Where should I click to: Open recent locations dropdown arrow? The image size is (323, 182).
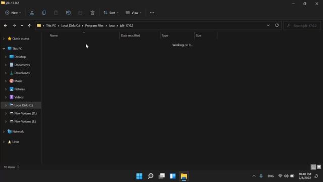pyautogui.click(x=22, y=26)
